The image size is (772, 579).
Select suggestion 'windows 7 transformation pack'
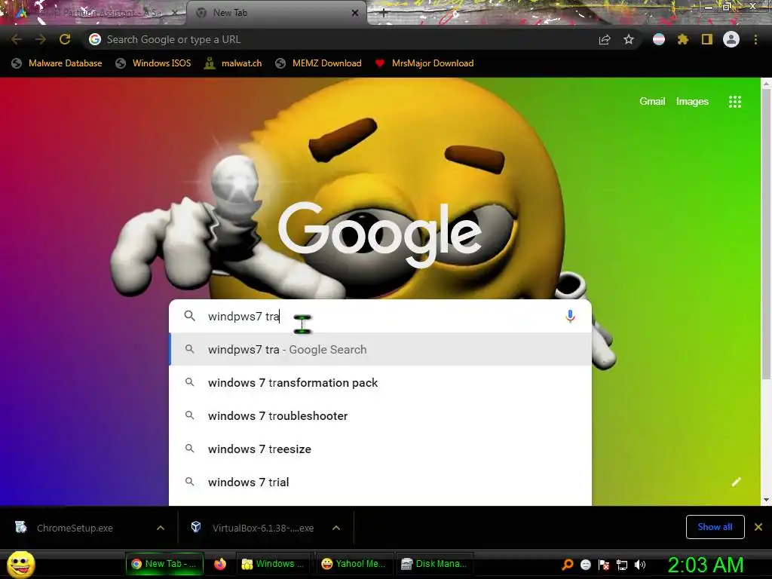click(380, 382)
